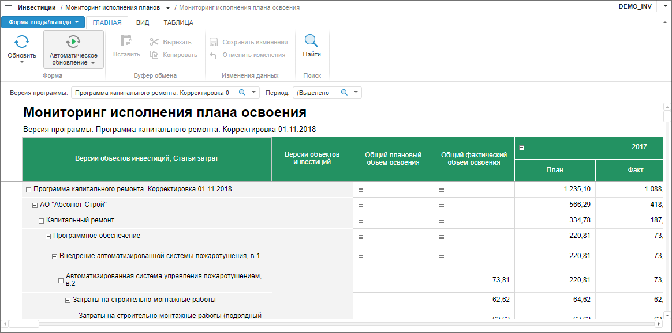672x333 pixels.
Task: Collapse the 2017 column group
Action: tap(521, 147)
